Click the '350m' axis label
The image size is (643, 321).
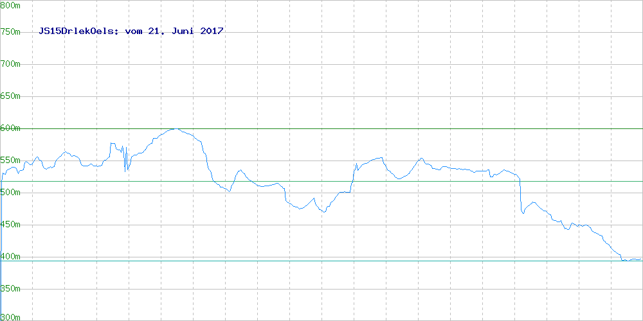pos(10,288)
